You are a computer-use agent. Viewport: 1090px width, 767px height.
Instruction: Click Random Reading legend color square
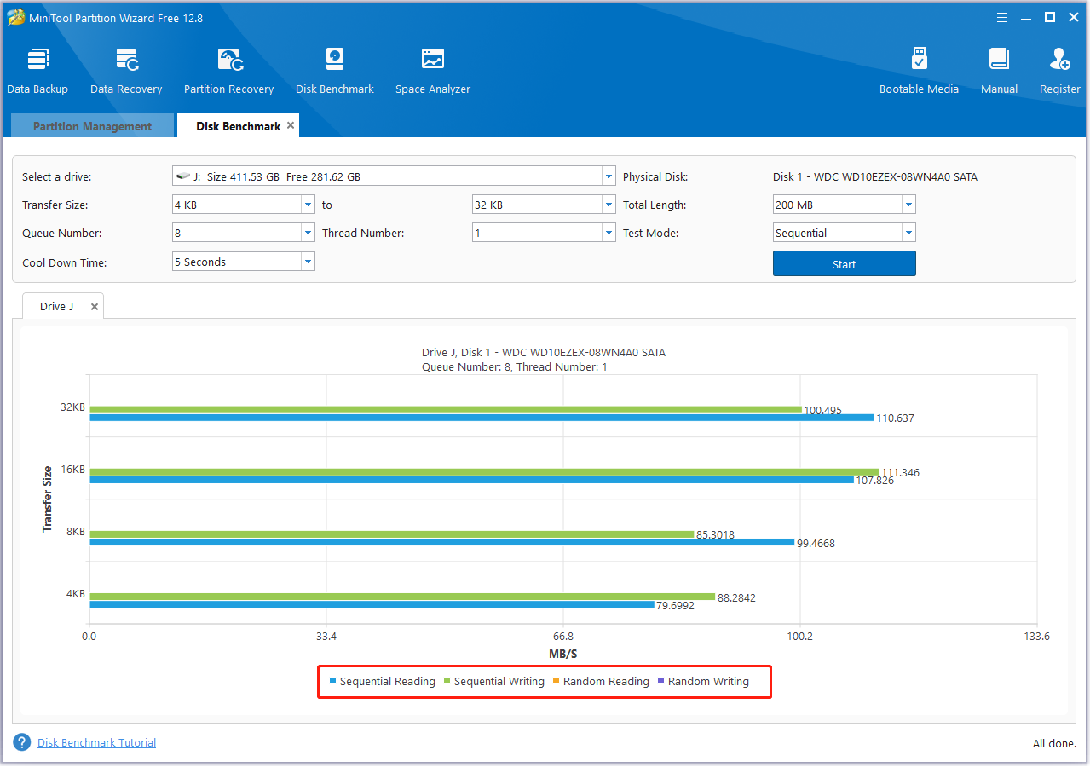click(557, 681)
